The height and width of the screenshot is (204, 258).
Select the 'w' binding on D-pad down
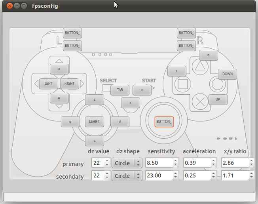pos(59,98)
